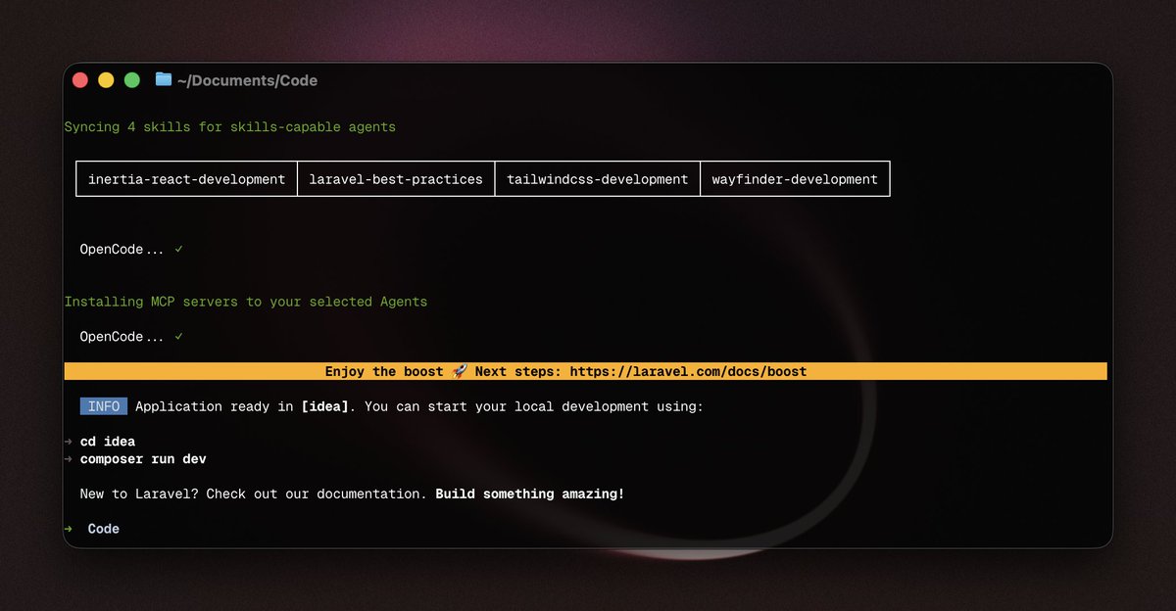
Task: Click the 'cd idea' command line
Action: click(108, 442)
